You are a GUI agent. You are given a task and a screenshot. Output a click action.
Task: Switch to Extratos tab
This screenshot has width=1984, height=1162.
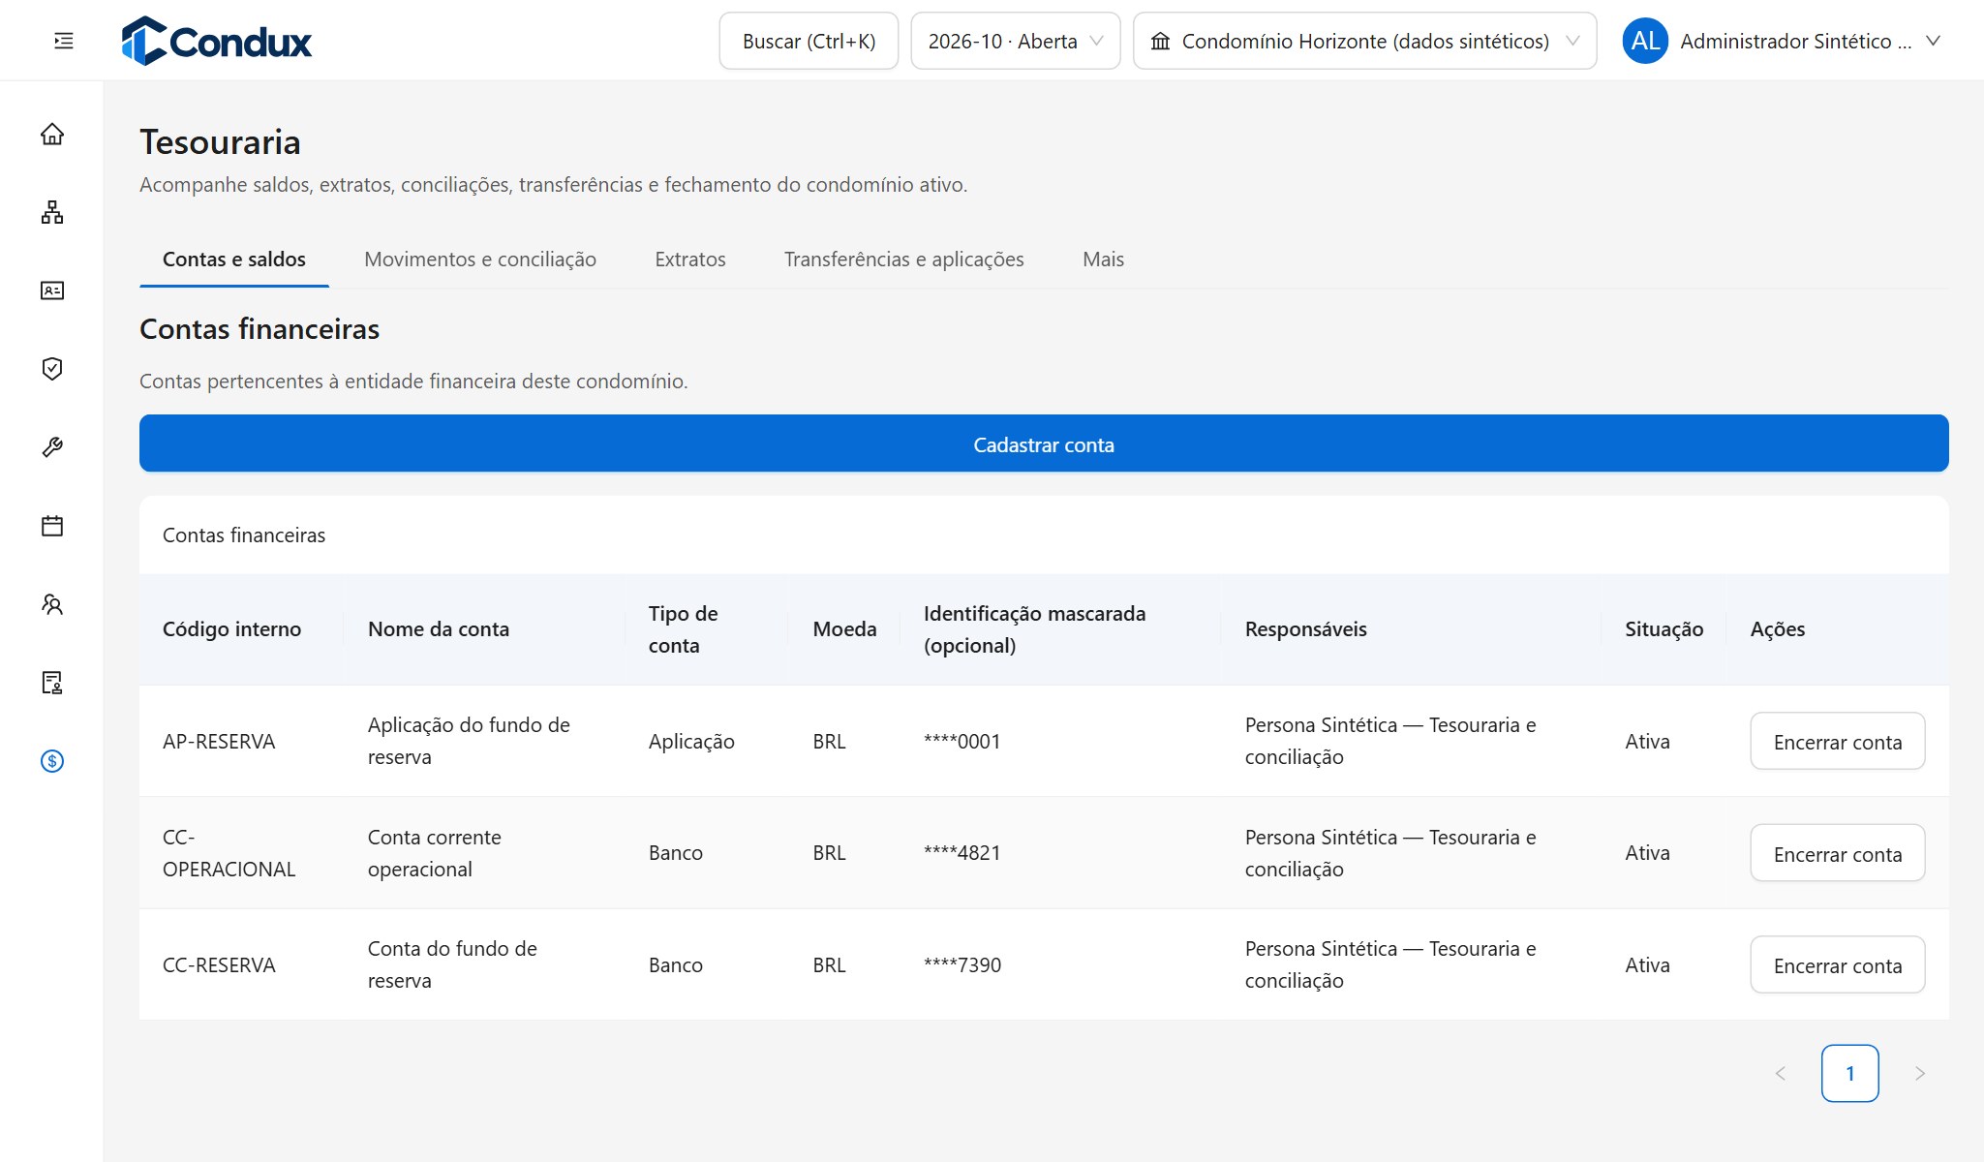(690, 260)
